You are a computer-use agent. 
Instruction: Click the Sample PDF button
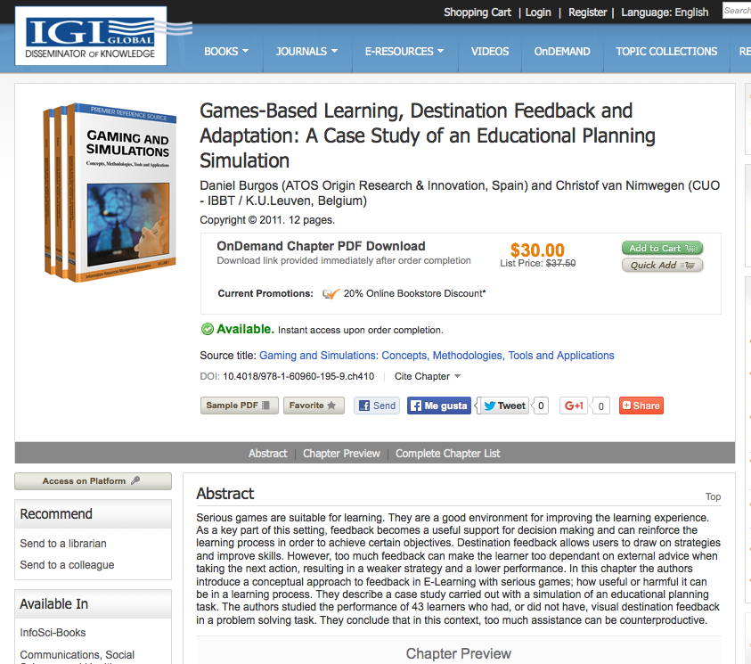[x=239, y=406]
